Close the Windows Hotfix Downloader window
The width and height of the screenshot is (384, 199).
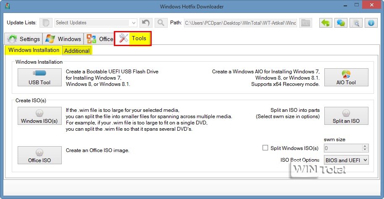(372, 5)
